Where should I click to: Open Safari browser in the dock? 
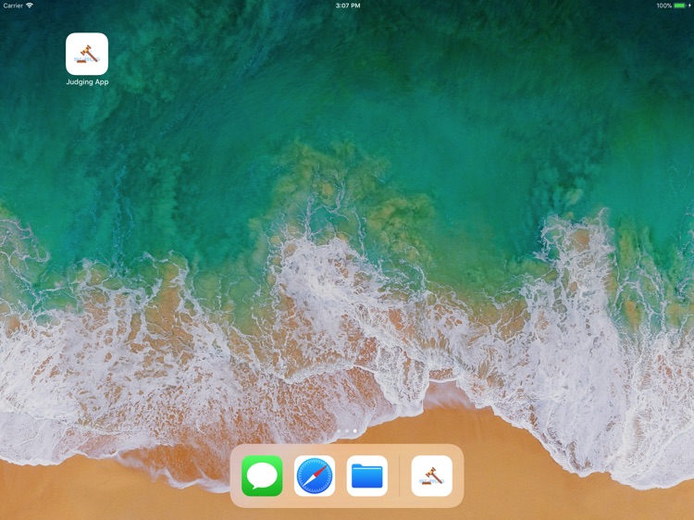[x=315, y=476]
